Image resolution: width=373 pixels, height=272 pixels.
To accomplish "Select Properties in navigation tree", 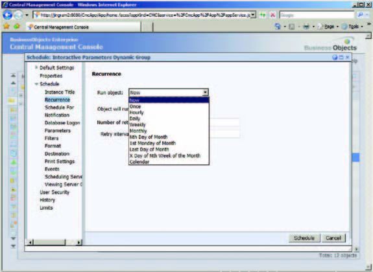I will 51,76.
